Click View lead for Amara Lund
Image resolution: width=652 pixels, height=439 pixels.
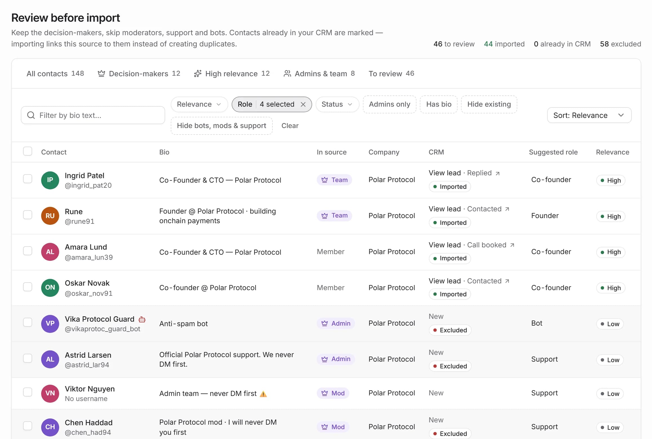[445, 245]
